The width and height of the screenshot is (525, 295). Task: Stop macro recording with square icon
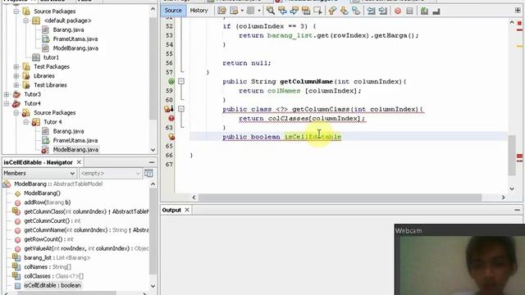coord(409,11)
